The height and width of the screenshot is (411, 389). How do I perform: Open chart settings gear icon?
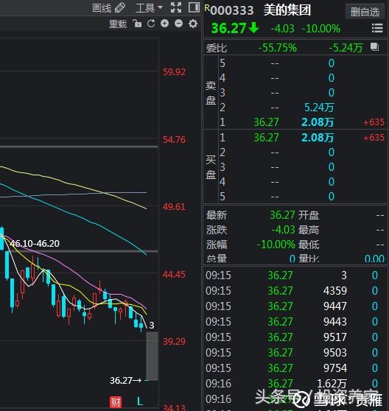pyautogui.click(x=193, y=24)
